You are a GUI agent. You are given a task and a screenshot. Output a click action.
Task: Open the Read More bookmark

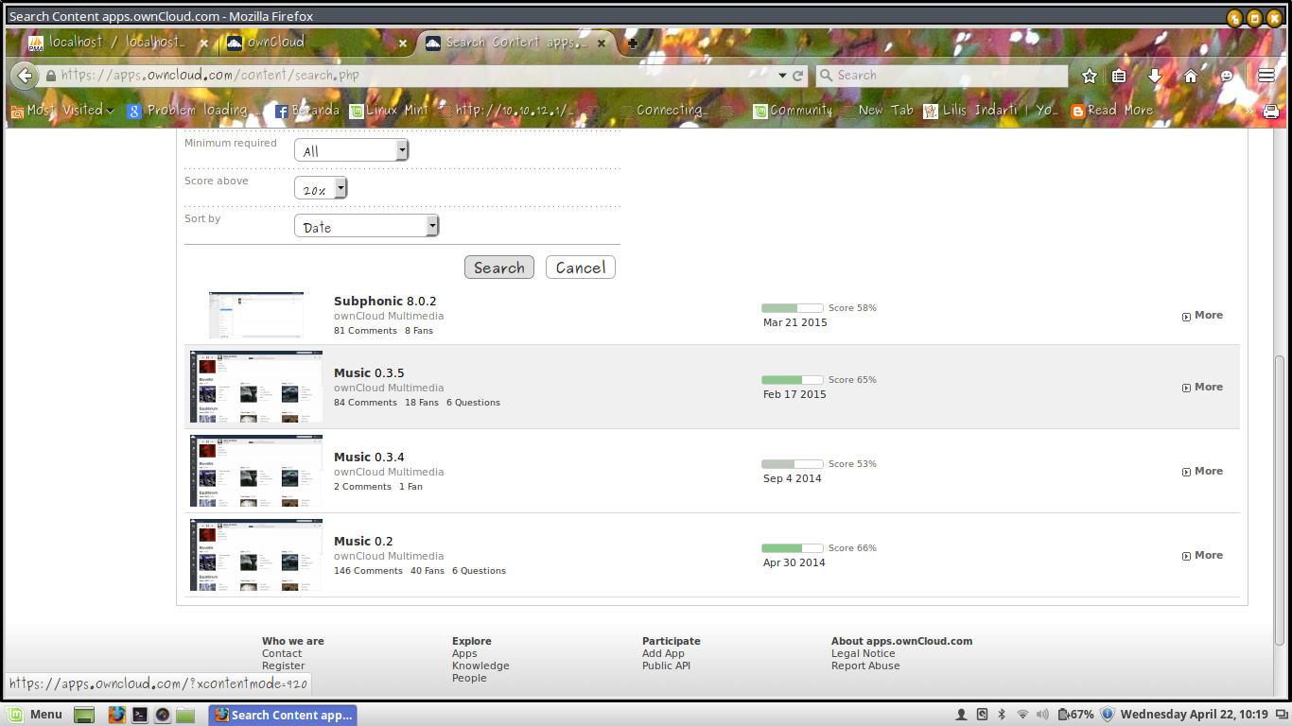(x=1111, y=111)
